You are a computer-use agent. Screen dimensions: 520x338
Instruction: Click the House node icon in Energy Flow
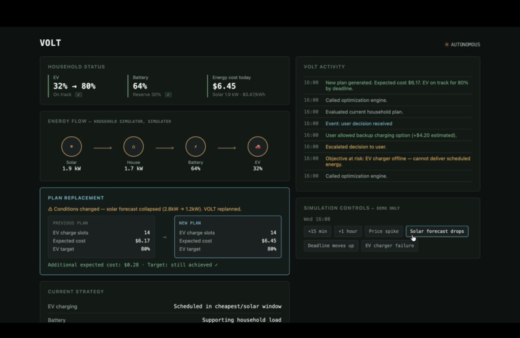(x=134, y=146)
